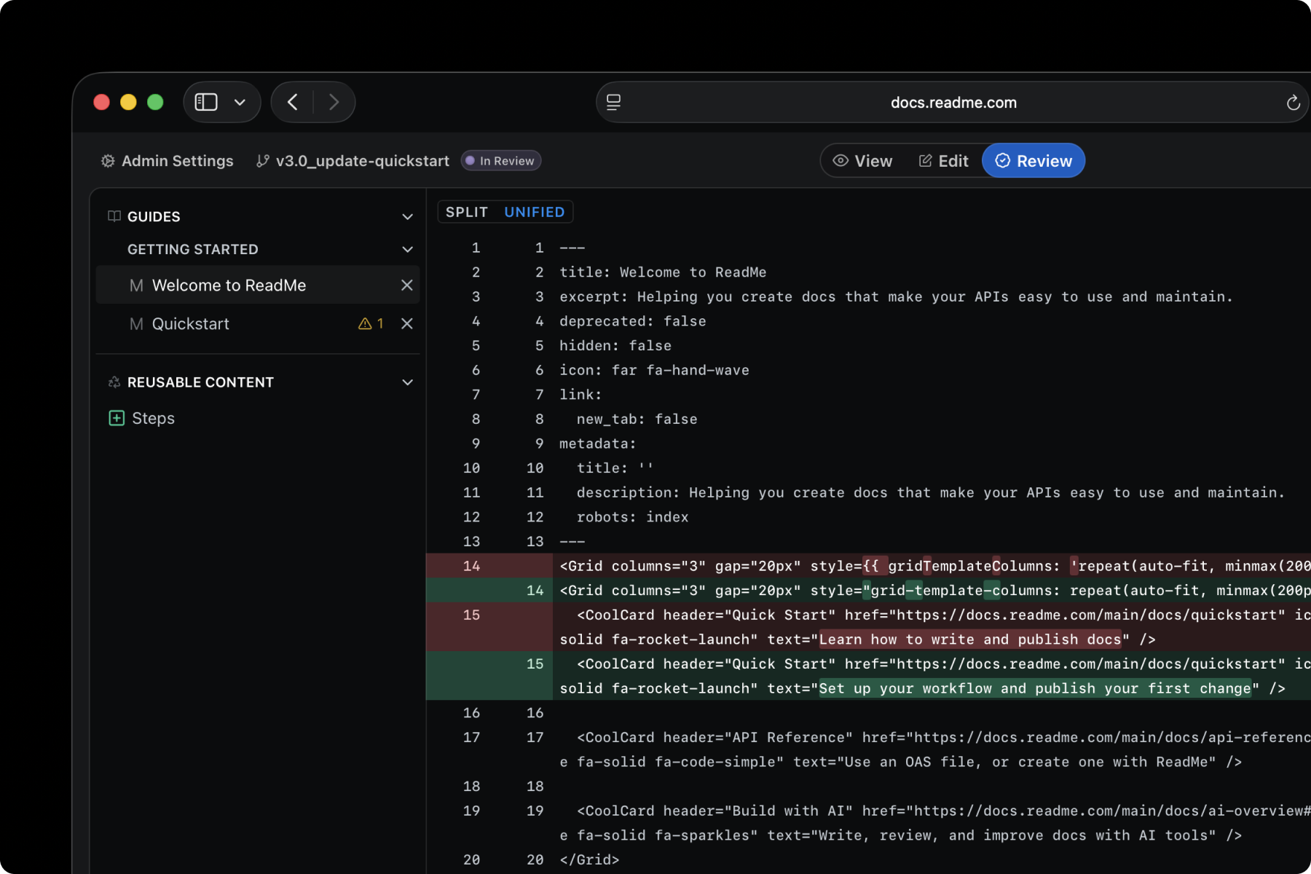Click the site settings icon in address bar
1311x874 pixels.
[614, 103]
